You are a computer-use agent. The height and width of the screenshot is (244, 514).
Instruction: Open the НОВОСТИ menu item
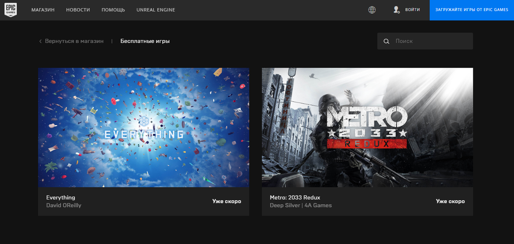tap(78, 10)
